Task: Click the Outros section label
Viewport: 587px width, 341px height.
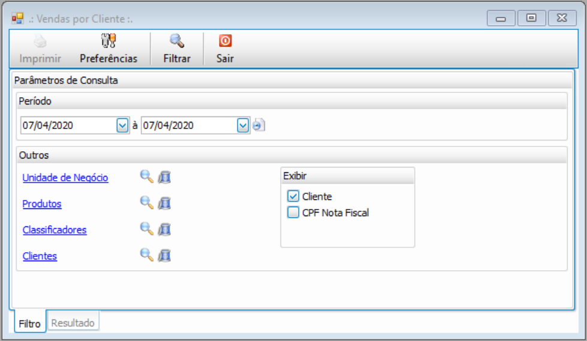Action: 34,155
